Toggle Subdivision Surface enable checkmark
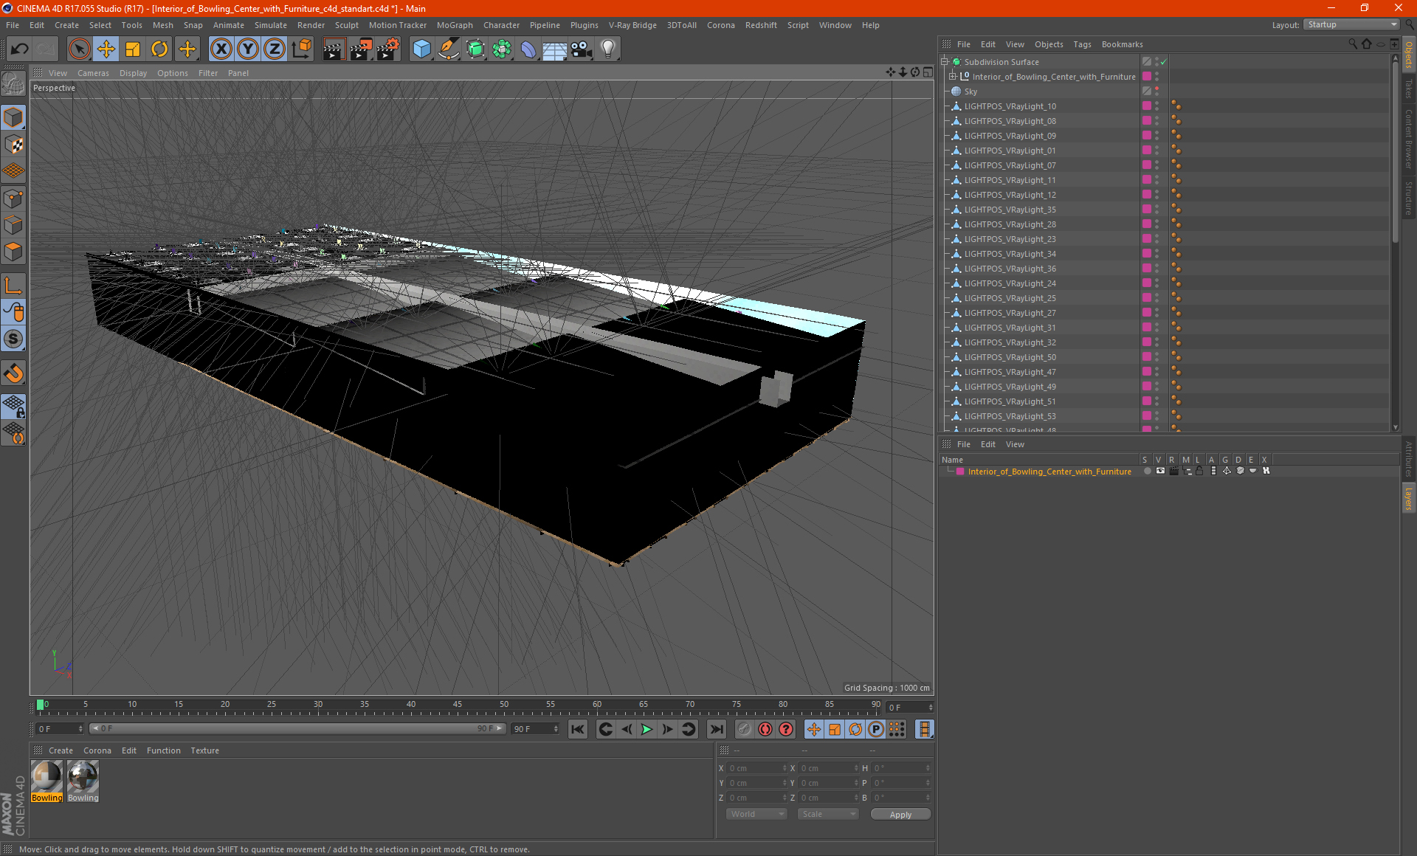Screen dimensions: 1417x856 pos(1164,62)
